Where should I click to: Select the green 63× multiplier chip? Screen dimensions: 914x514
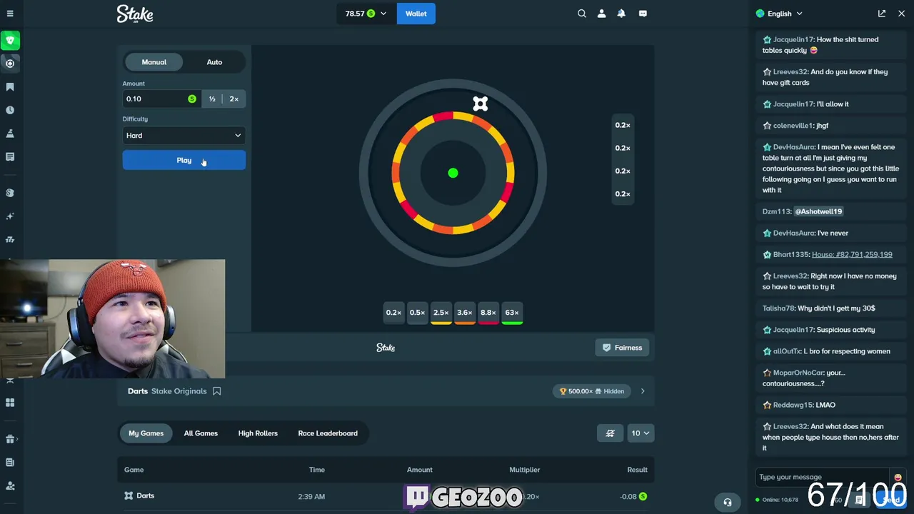tap(512, 313)
